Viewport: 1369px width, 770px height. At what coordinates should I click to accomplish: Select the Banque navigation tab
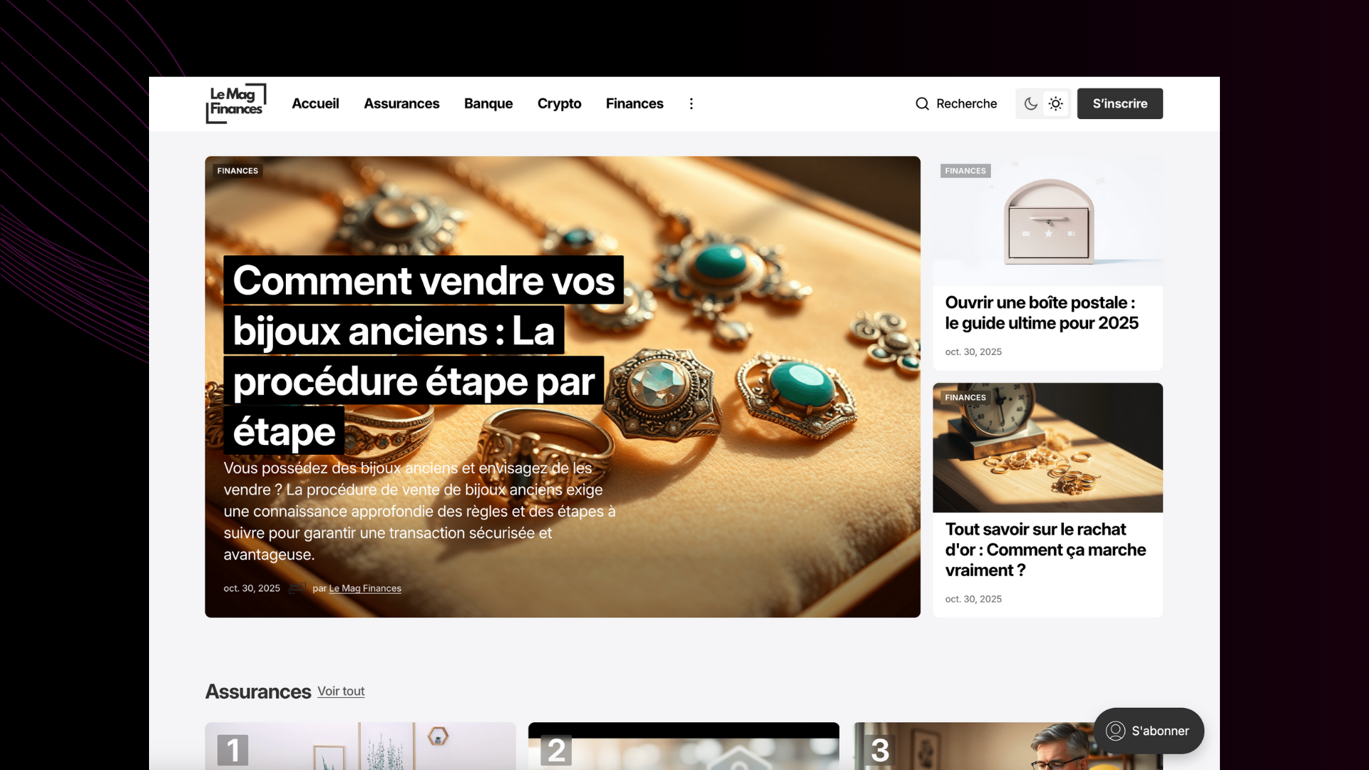coord(488,103)
